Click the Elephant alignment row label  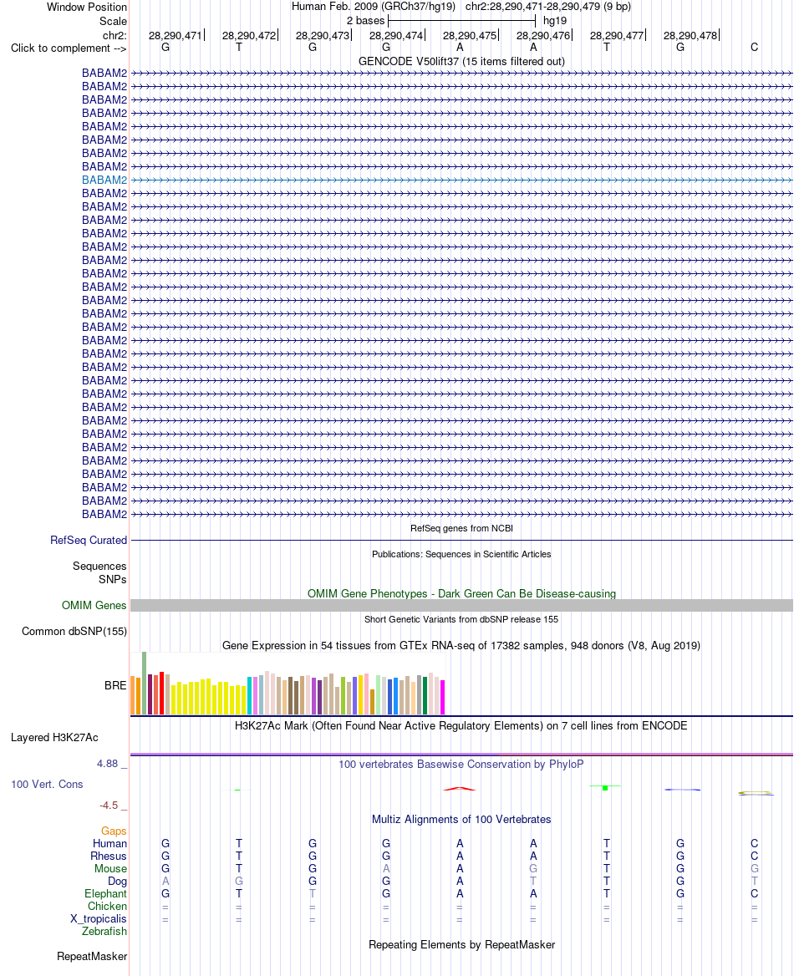pos(106,894)
